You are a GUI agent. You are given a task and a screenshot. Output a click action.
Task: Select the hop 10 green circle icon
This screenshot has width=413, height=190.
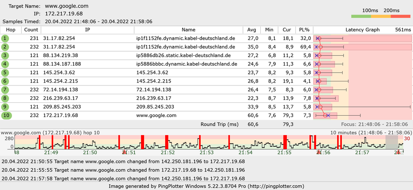coord(6,115)
